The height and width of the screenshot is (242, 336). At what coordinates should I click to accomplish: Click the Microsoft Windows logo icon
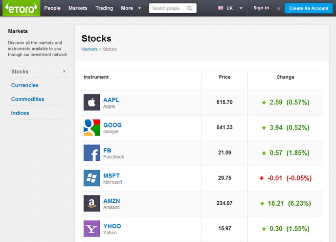(92, 178)
